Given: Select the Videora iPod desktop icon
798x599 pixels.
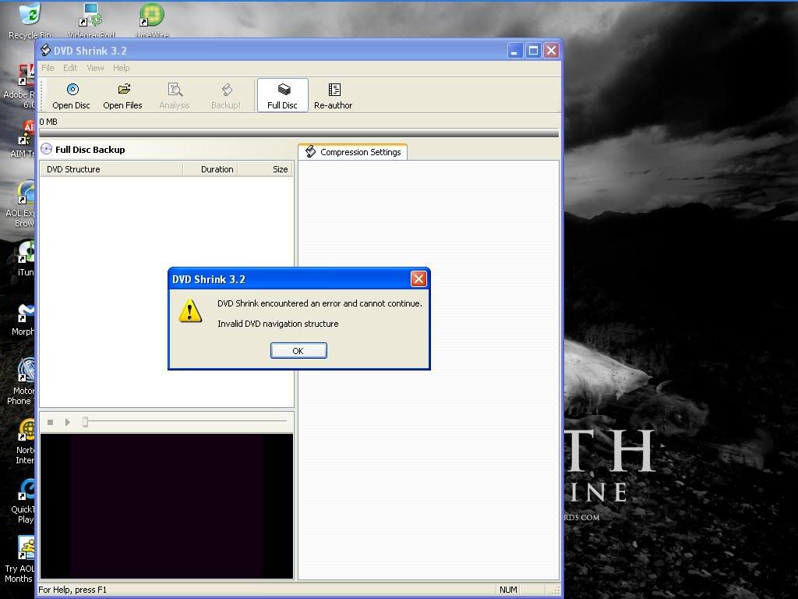Looking at the screenshot, I should 91,20.
